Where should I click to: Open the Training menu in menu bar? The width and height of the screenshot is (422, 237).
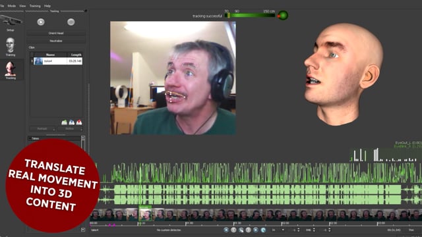tap(35, 6)
